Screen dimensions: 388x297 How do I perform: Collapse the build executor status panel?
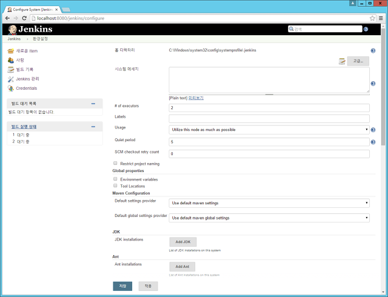(93, 127)
